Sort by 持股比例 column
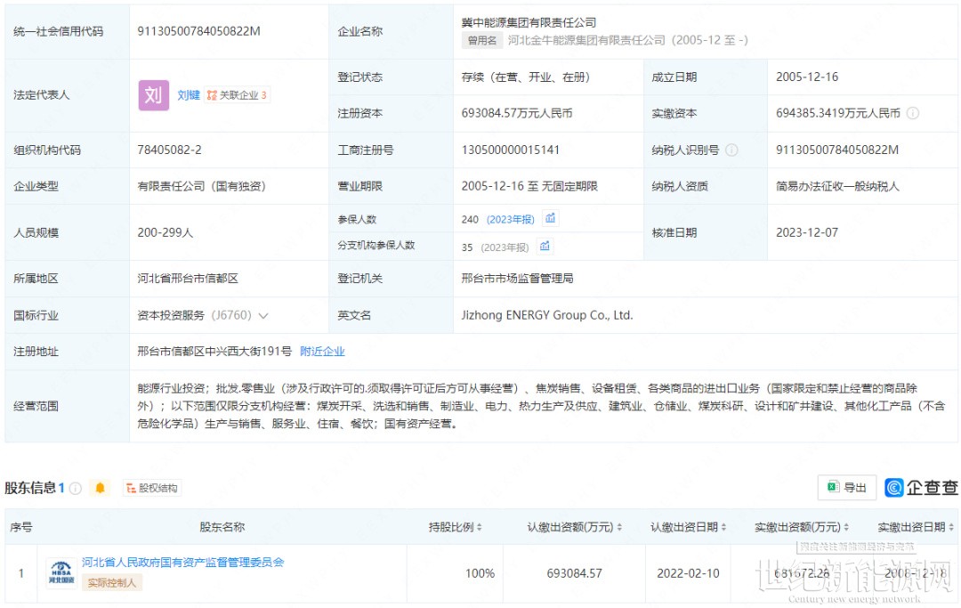 [456, 528]
